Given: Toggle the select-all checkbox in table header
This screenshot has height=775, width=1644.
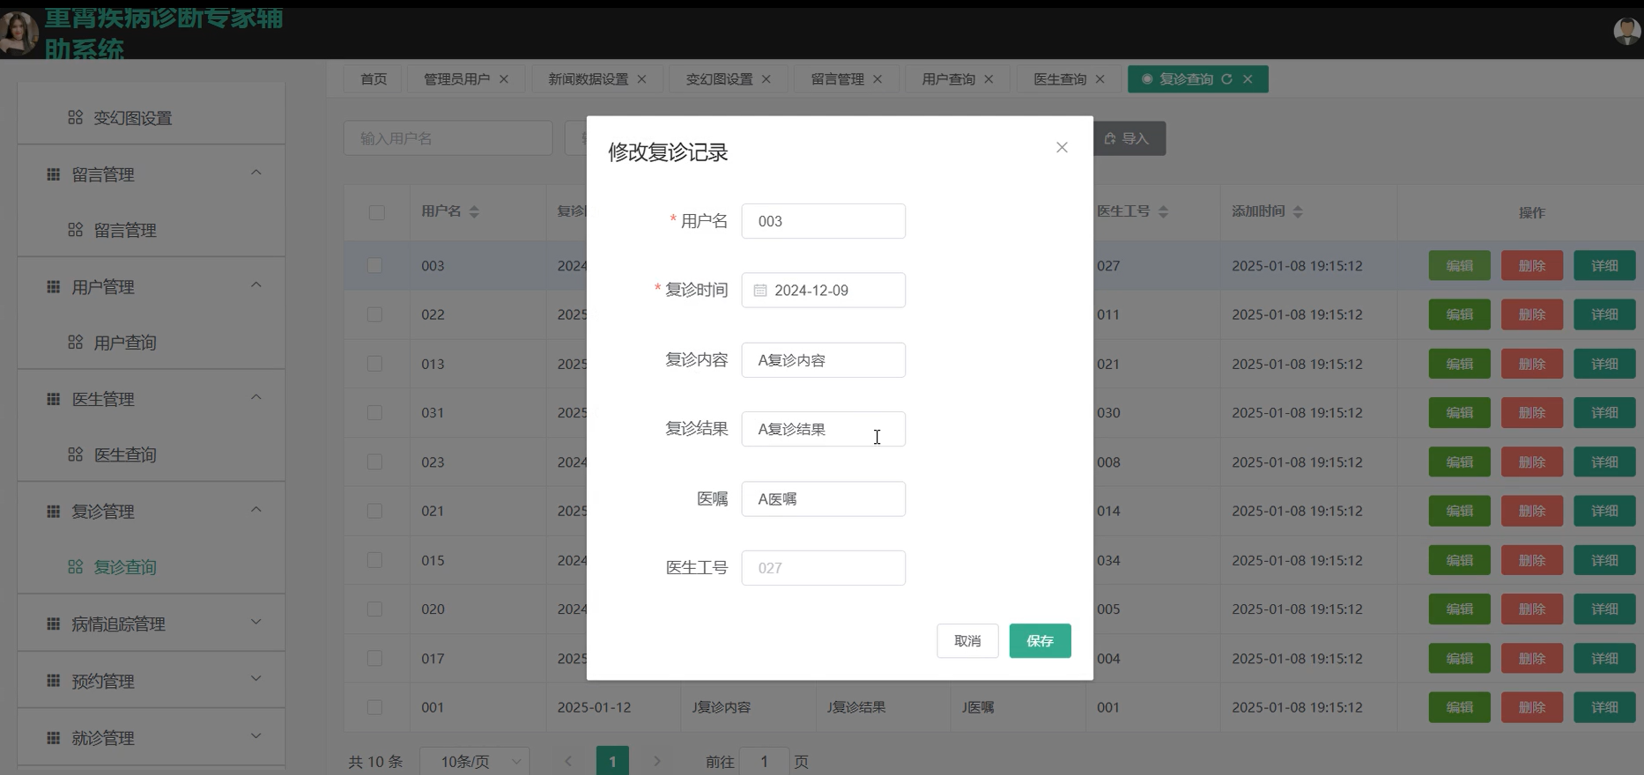Looking at the screenshot, I should click(x=377, y=212).
